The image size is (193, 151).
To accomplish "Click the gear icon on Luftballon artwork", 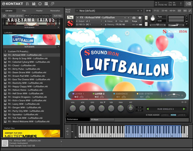I will (127, 33).
